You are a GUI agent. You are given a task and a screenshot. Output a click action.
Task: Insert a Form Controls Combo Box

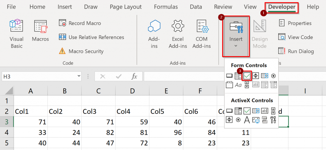(238, 76)
